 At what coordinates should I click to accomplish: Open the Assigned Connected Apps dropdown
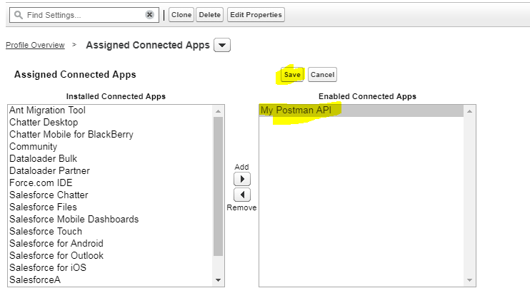tap(222, 46)
